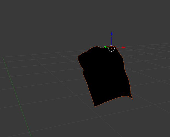Click the mesh's bottom-left pointed corner
The width and height of the screenshot is (170, 137).
tap(95, 107)
